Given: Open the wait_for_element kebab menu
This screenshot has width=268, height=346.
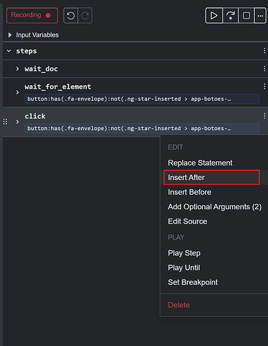Looking at the screenshot, I should click(x=265, y=86).
